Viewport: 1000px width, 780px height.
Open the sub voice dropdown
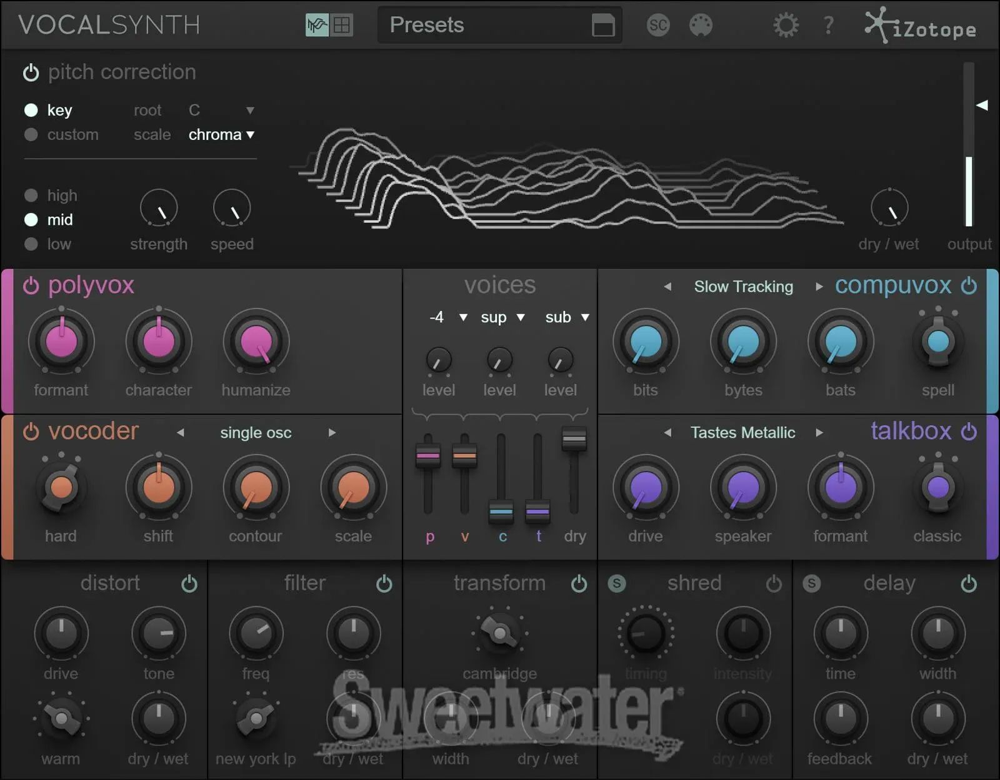[567, 317]
